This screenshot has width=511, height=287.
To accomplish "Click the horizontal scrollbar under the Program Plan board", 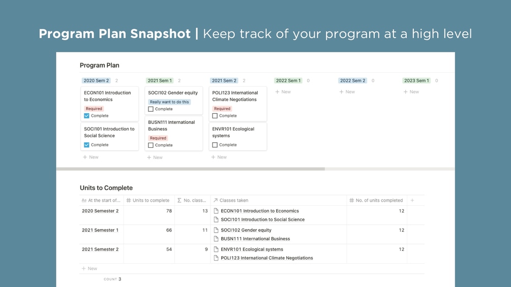I will pos(191,169).
